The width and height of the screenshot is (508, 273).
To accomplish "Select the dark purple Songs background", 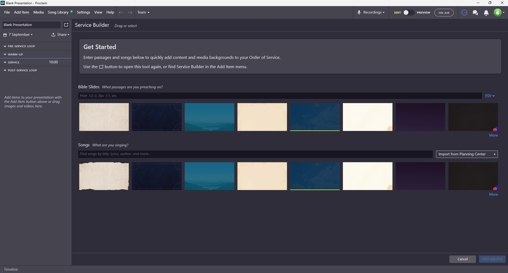I will 420,176.
